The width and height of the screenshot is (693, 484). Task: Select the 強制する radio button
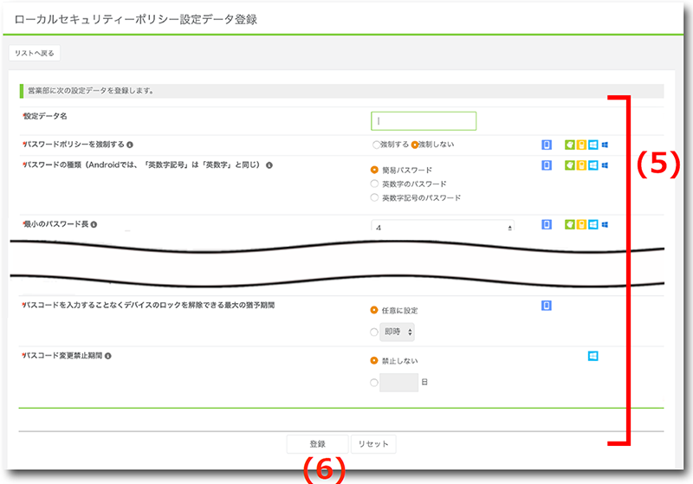coord(376,145)
